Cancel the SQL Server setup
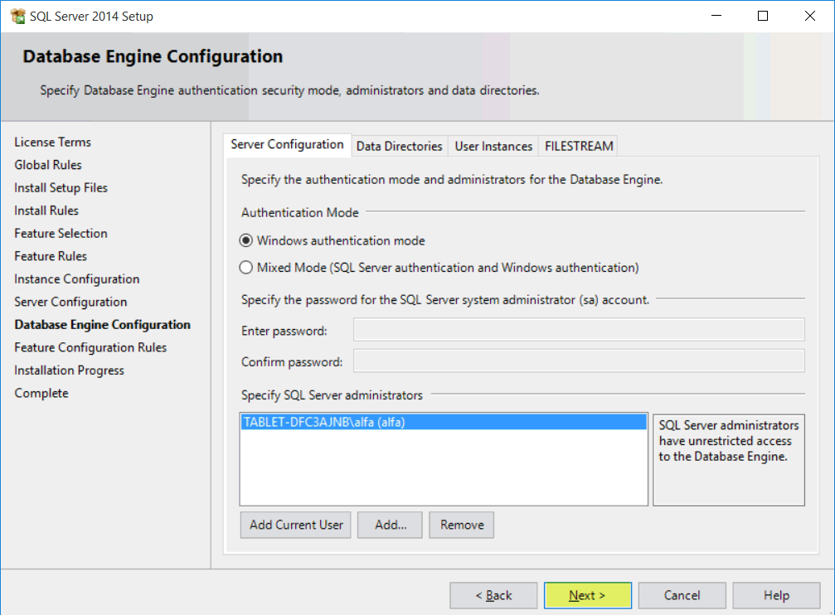Image resolution: width=835 pixels, height=615 pixels. click(682, 595)
